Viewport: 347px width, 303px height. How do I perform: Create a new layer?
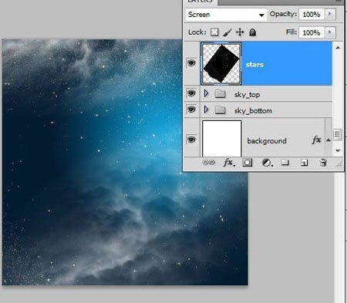304,163
